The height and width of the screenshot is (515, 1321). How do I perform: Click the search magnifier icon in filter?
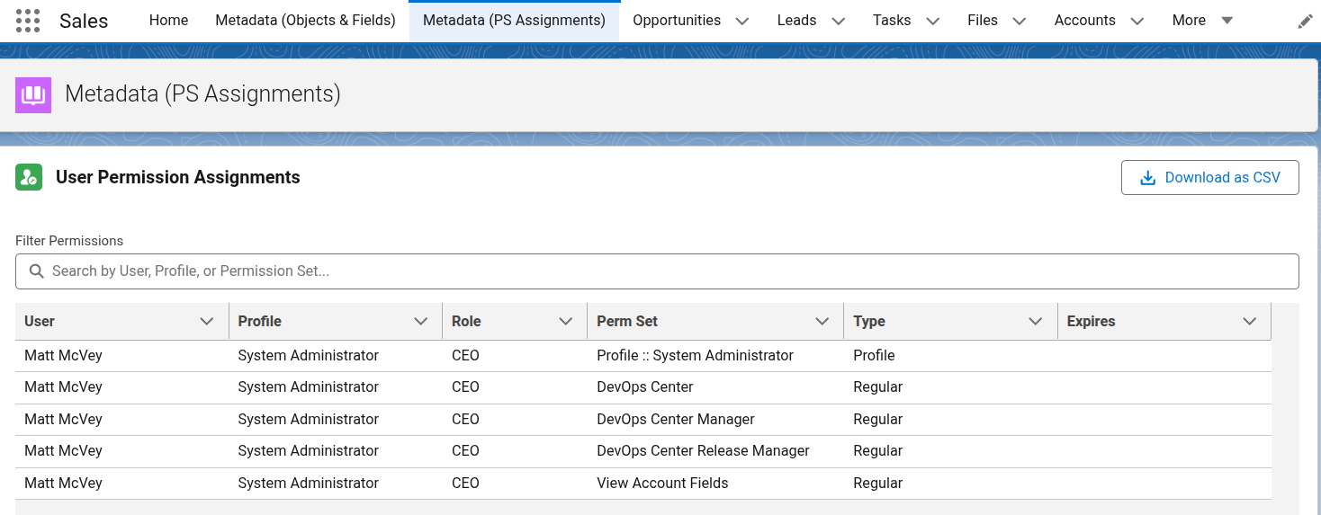37,271
